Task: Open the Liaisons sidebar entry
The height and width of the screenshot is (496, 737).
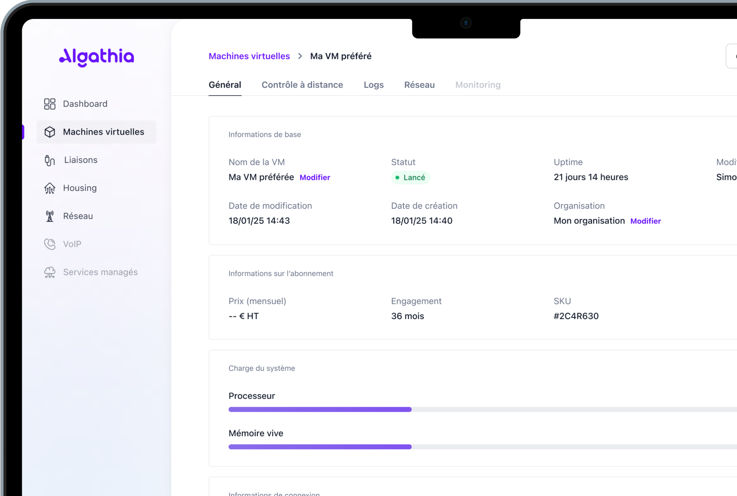Action: click(x=96, y=160)
